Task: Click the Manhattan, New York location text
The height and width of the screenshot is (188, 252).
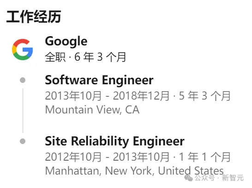Action: (x=99, y=171)
